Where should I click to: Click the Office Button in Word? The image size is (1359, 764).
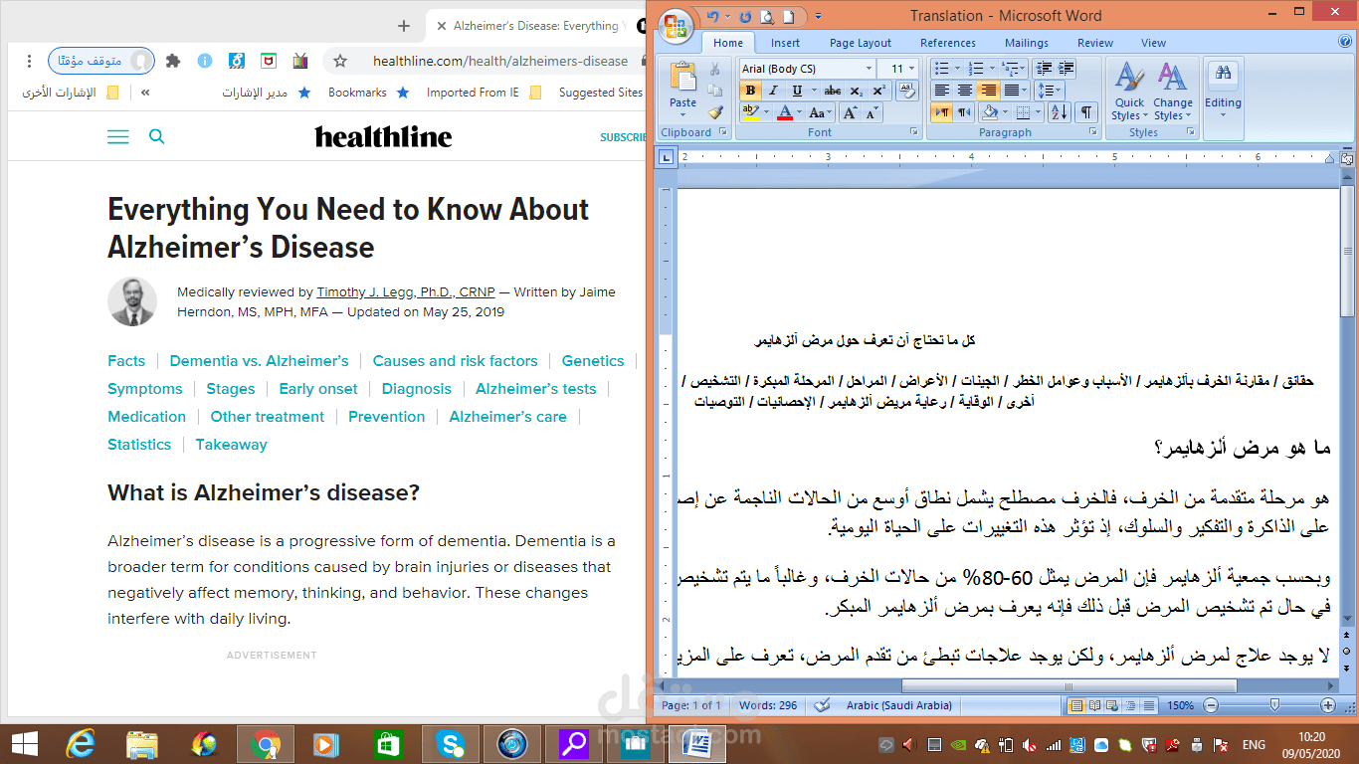(676, 24)
